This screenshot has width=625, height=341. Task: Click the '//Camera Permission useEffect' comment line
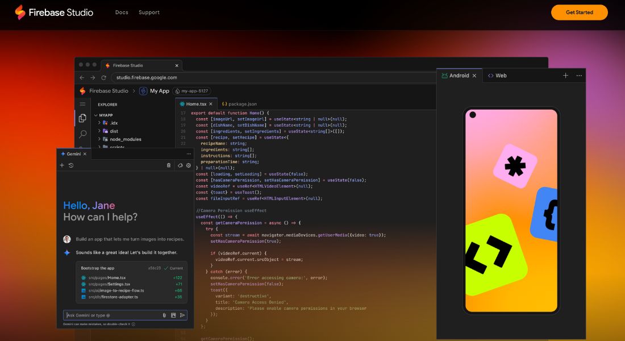(x=231, y=211)
